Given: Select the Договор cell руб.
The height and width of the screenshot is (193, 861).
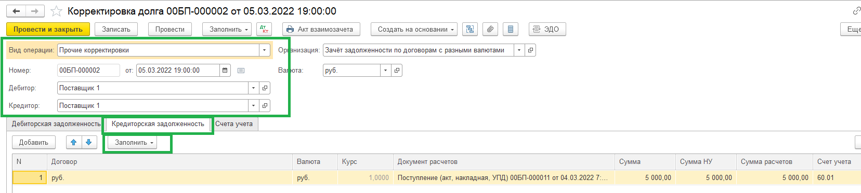Looking at the screenshot, I should [x=169, y=177].
